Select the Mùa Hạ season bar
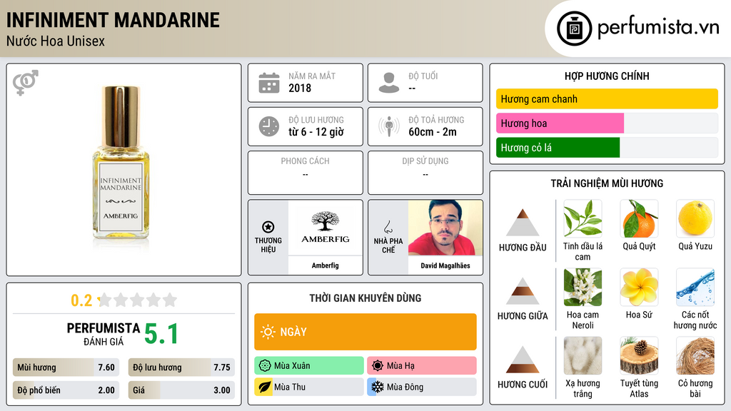 pos(422,365)
